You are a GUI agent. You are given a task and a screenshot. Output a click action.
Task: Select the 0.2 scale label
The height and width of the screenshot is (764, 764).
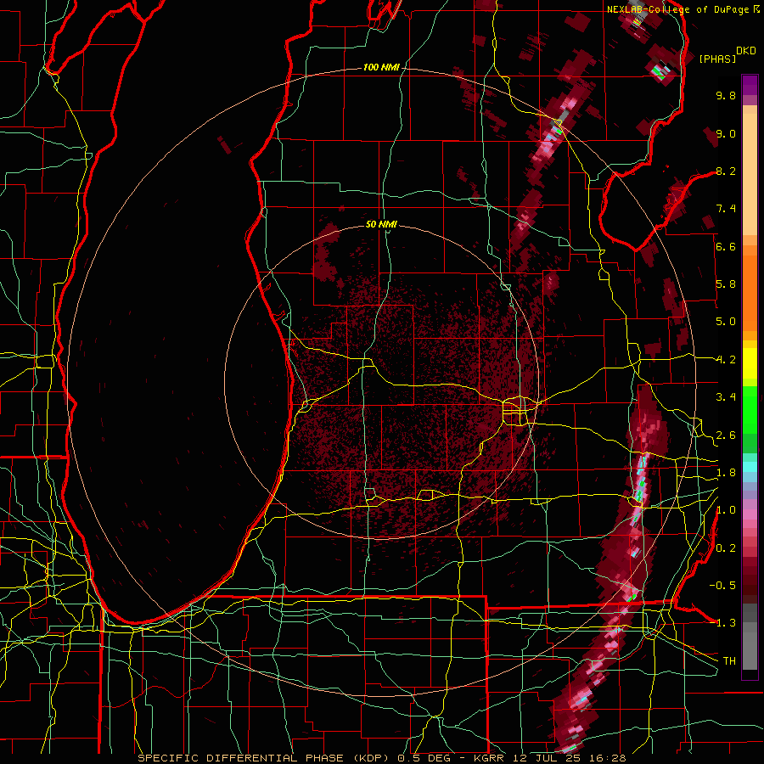pos(726,548)
